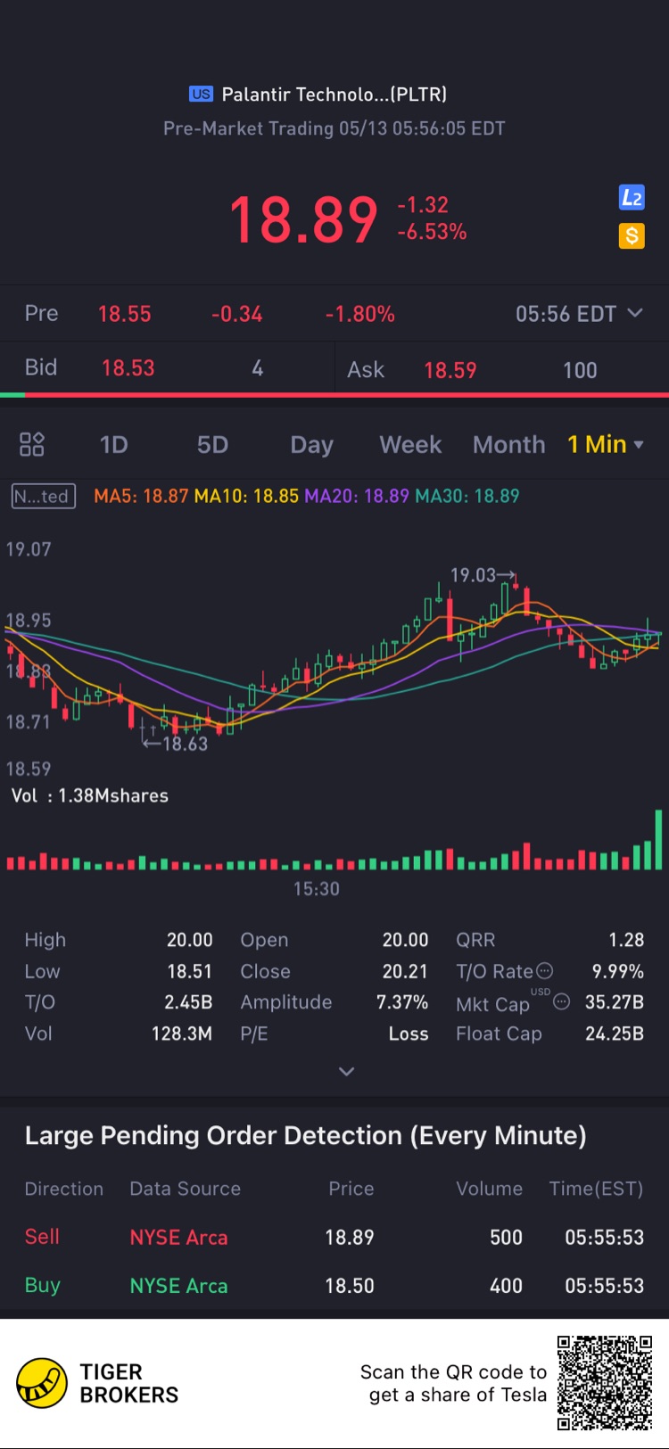Tap the main price 18.89

(303, 220)
